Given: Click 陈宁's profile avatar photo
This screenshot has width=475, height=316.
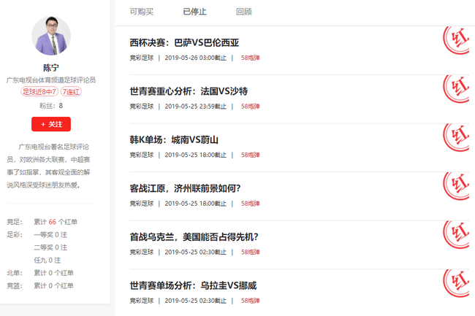Looking at the screenshot, I should 51,36.
